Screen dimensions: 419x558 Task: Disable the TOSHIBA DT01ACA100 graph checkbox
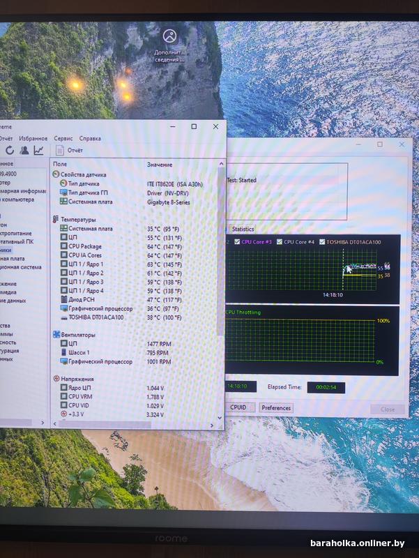point(321,242)
